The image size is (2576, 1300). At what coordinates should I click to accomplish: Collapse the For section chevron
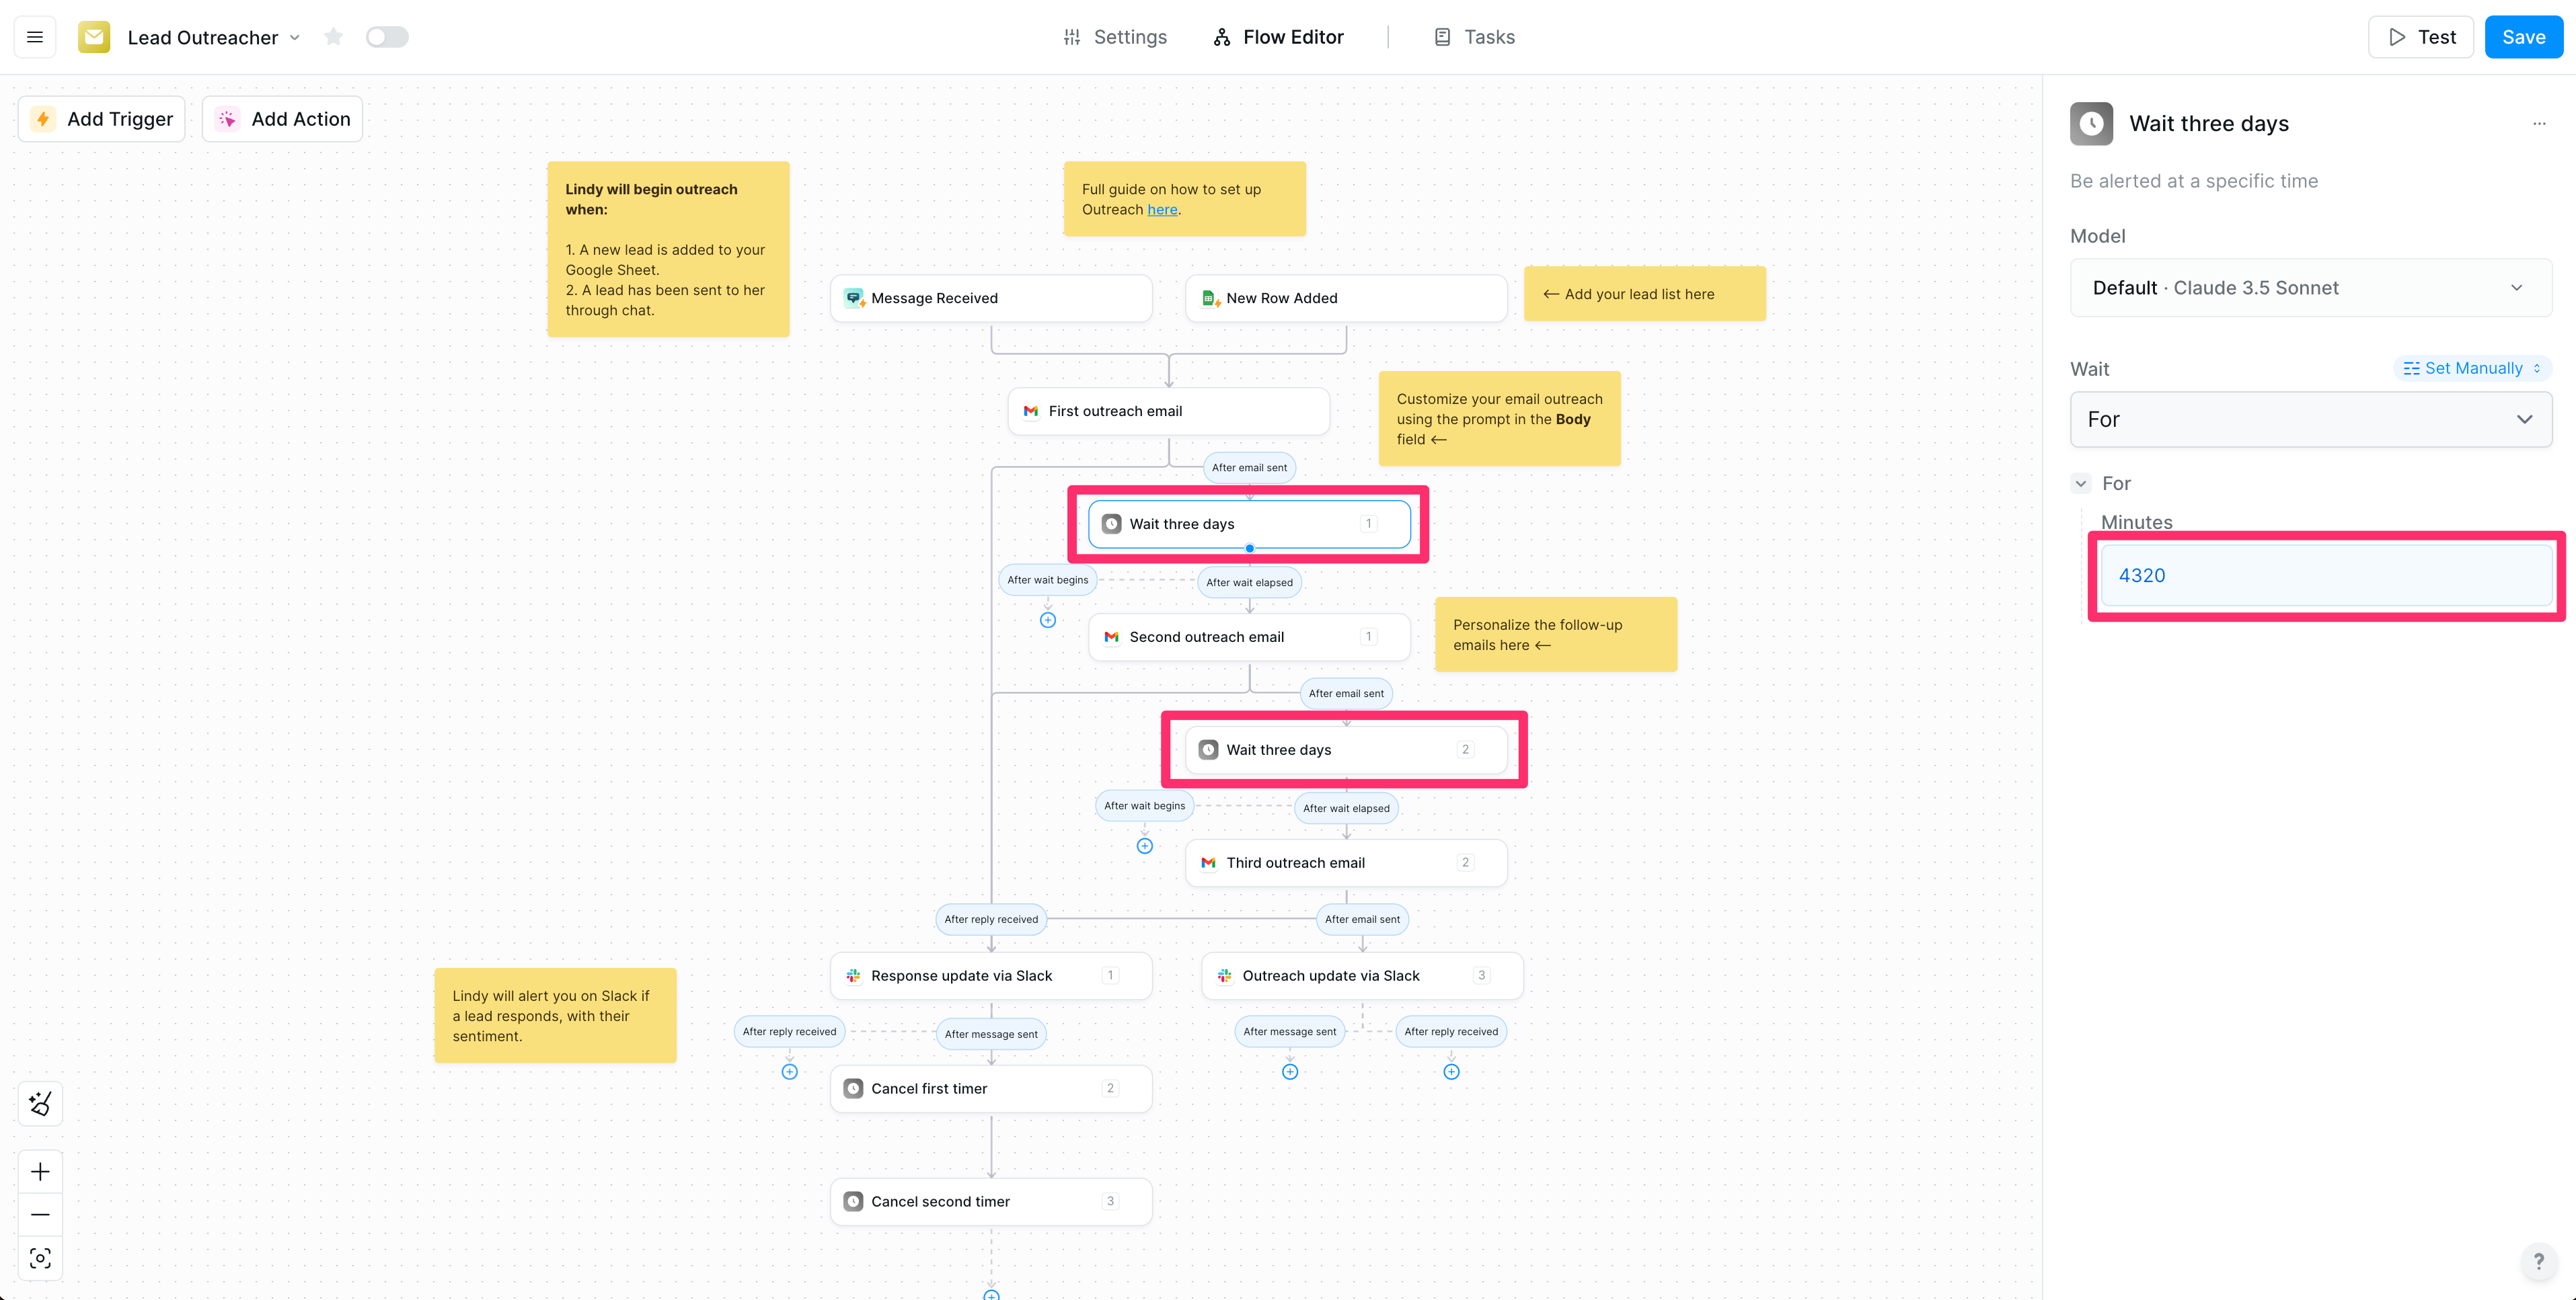tap(2081, 483)
